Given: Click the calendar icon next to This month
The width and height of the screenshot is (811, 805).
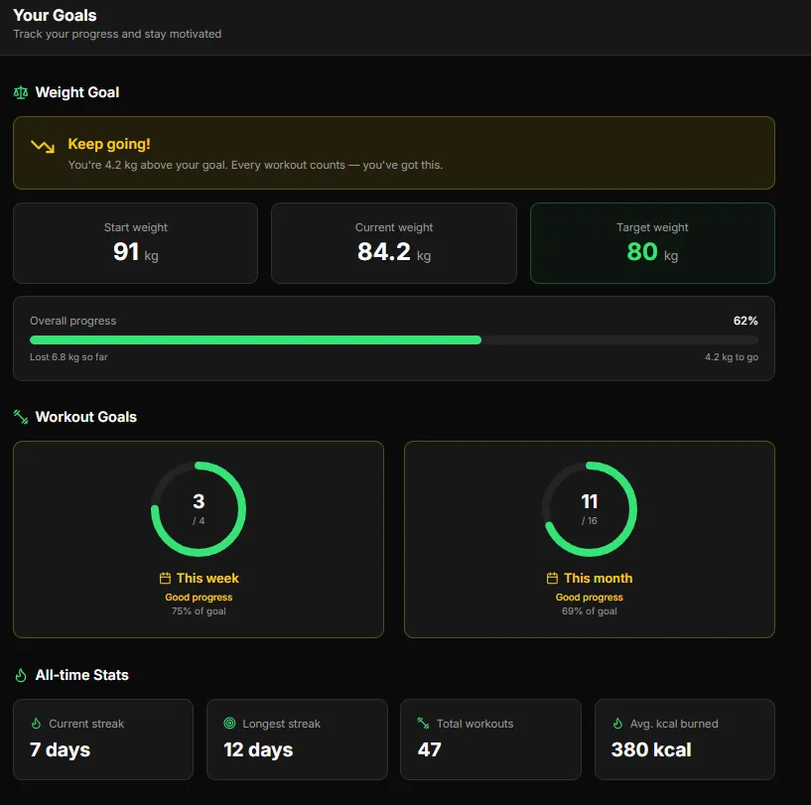Looking at the screenshot, I should click(552, 578).
